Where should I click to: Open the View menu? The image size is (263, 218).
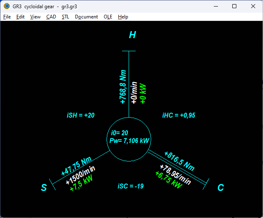click(35, 17)
